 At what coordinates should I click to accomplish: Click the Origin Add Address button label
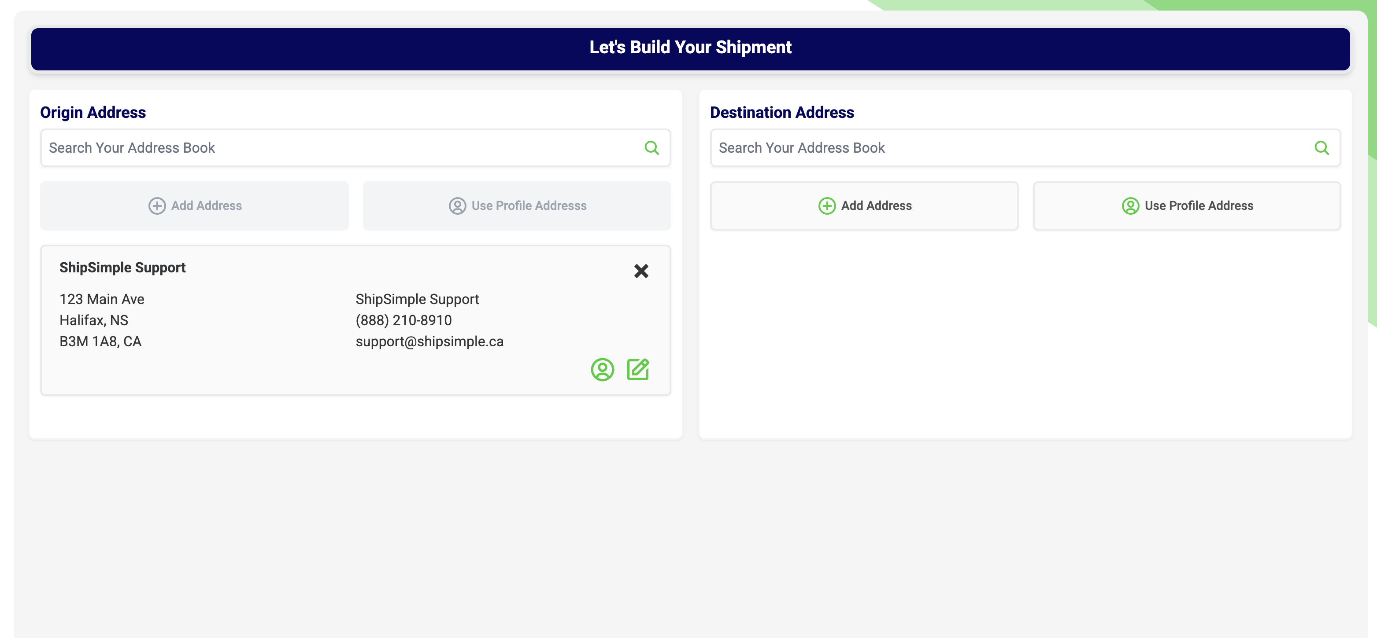[x=206, y=205]
